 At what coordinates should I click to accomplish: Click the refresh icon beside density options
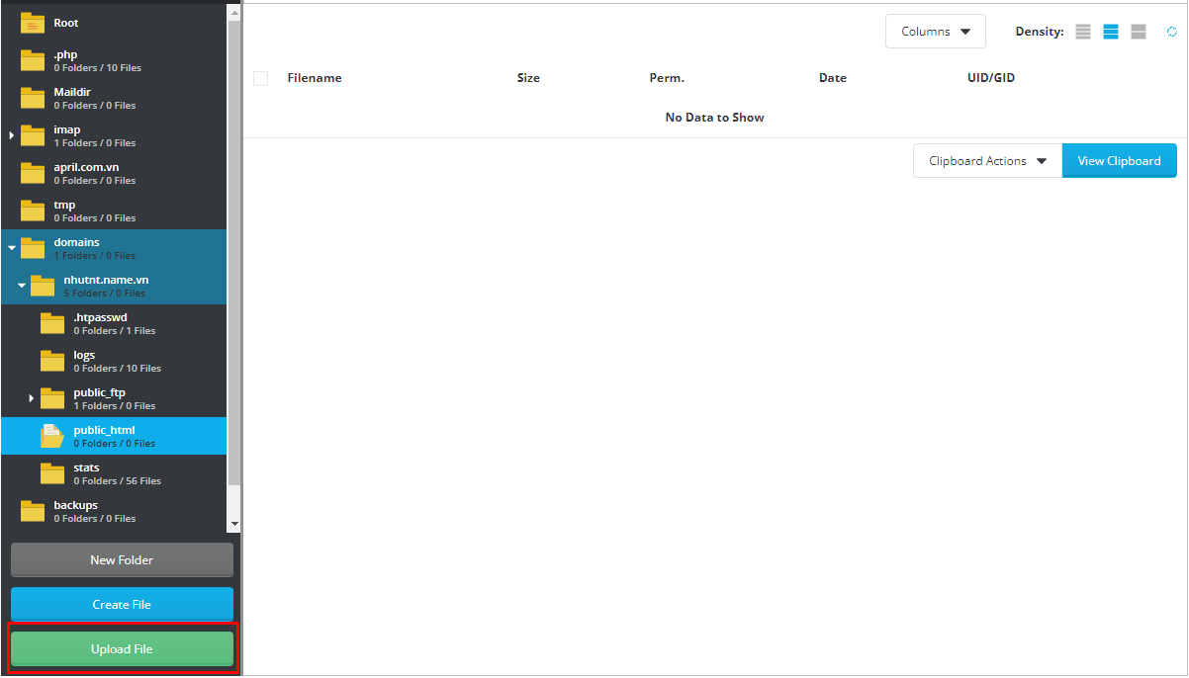pos(1172,32)
